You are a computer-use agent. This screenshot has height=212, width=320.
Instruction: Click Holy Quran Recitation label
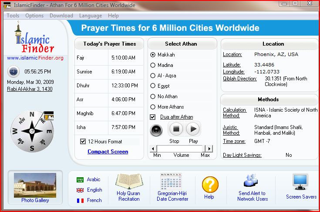coord(128,196)
